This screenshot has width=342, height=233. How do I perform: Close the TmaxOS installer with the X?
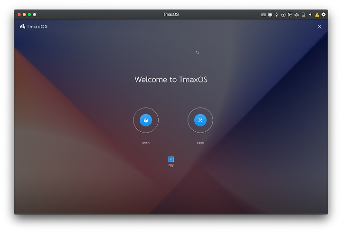point(319,27)
